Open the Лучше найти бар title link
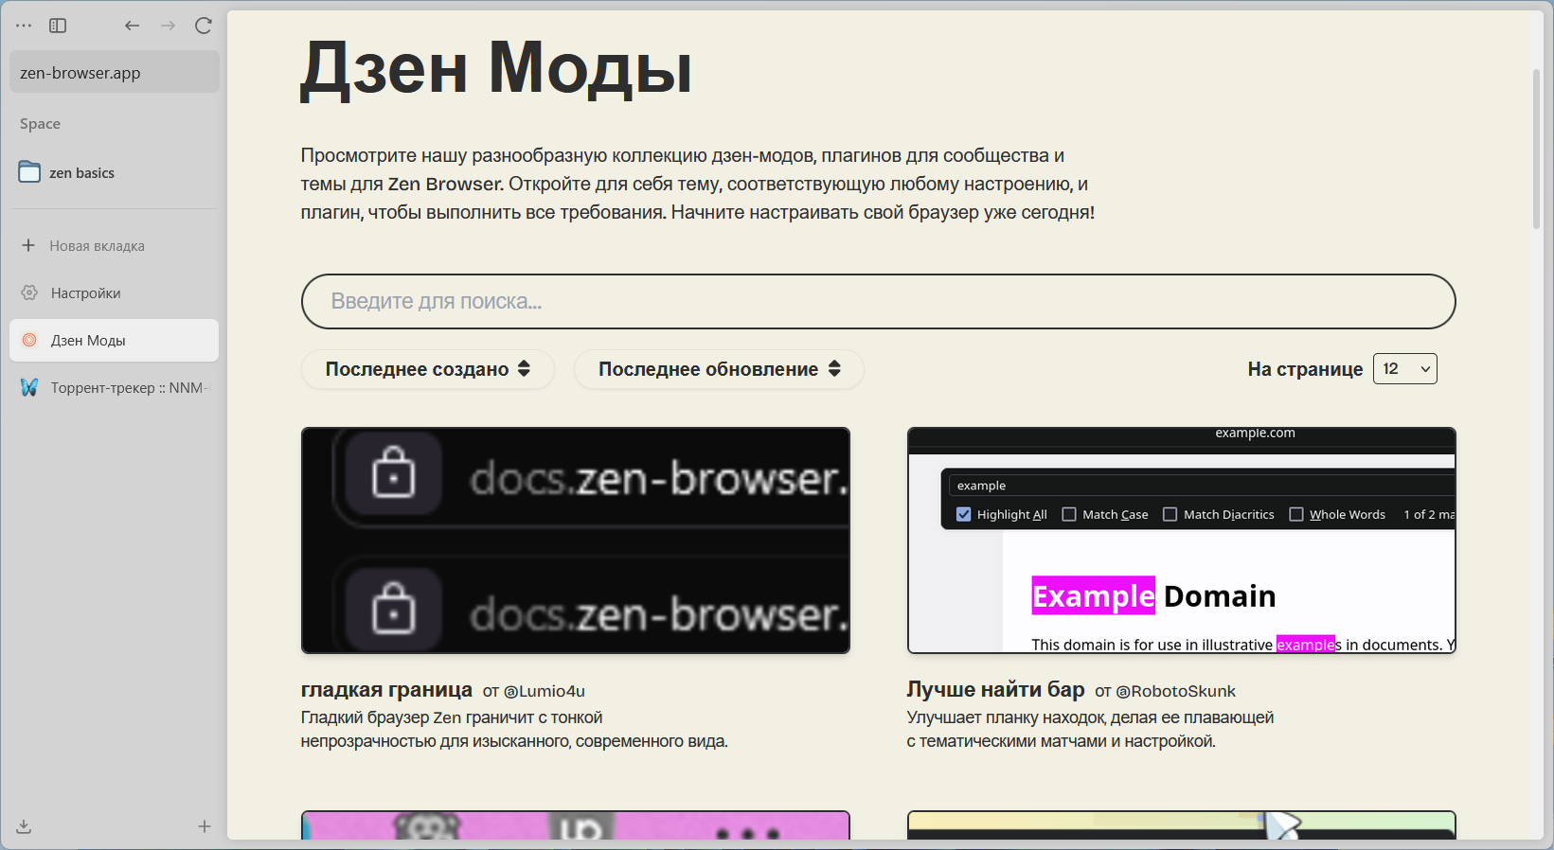This screenshot has width=1554, height=850. pos(995,689)
